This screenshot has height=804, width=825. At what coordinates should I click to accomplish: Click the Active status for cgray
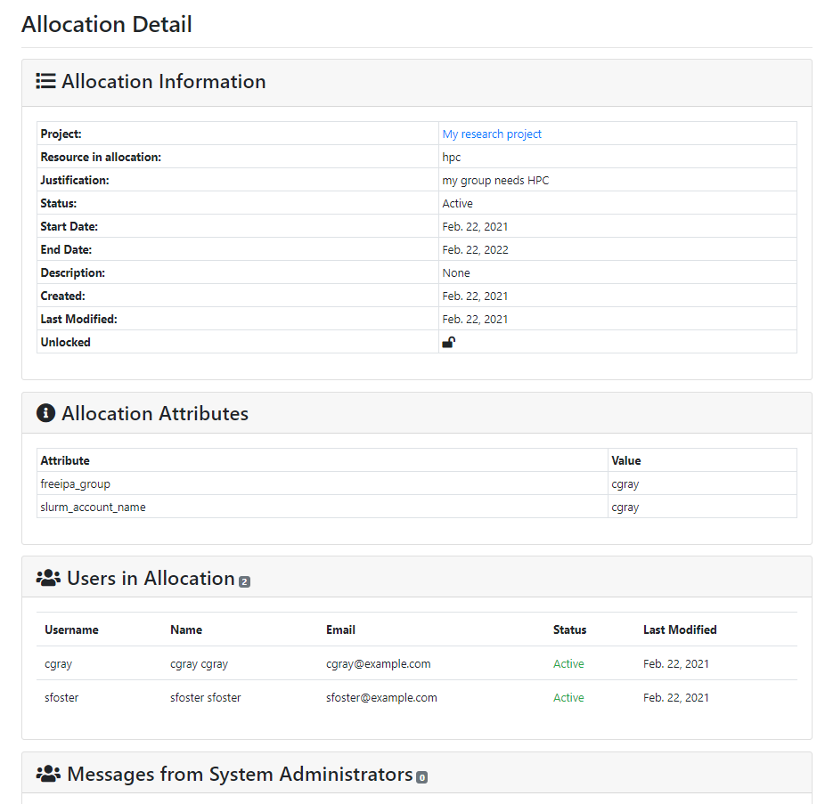(568, 663)
